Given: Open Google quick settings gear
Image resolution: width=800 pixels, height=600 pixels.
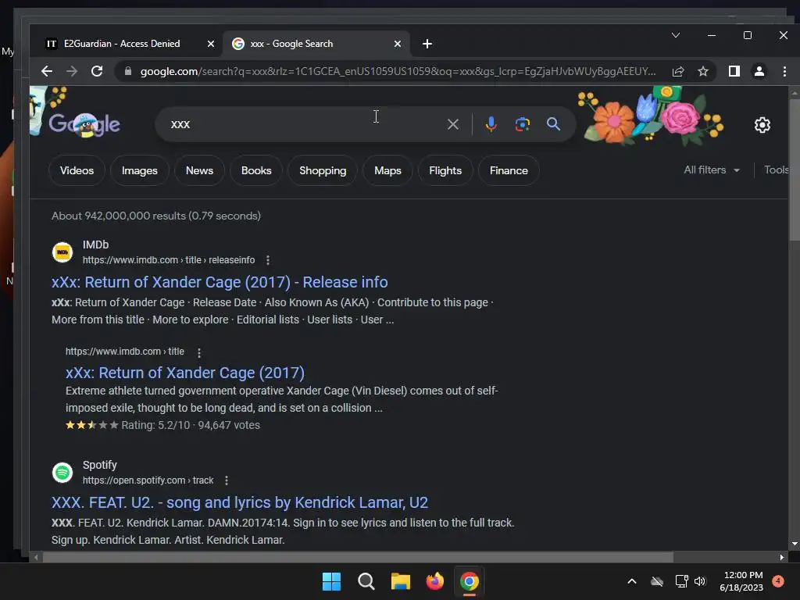Looking at the screenshot, I should click(x=762, y=125).
